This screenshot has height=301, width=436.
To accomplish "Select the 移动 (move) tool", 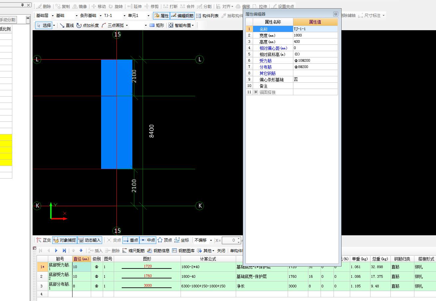I will tap(98, 6).
